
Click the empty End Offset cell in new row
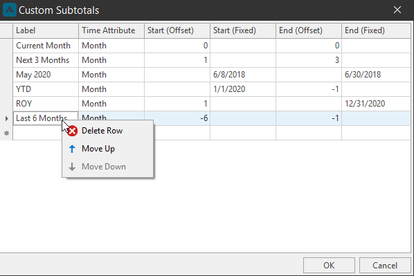[309, 133]
